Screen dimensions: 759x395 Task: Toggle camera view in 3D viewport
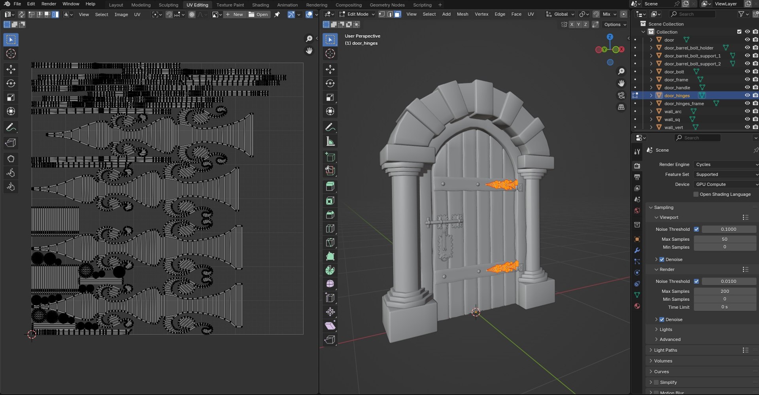click(621, 95)
